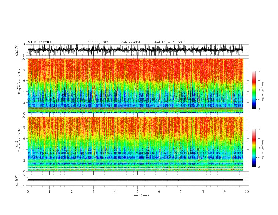
Task: Click the ch.1 waveform trace
Action: pyautogui.click(x=135, y=50)
